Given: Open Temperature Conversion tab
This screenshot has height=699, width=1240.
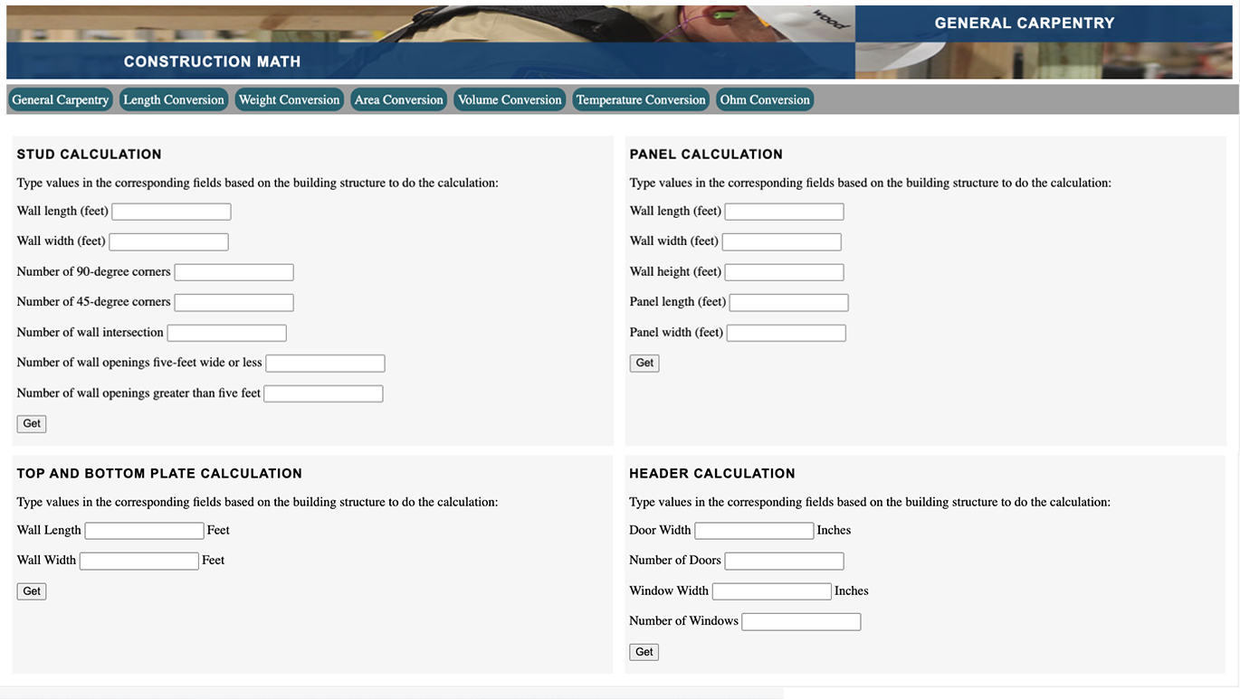Looking at the screenshot, I should [640, 99].
